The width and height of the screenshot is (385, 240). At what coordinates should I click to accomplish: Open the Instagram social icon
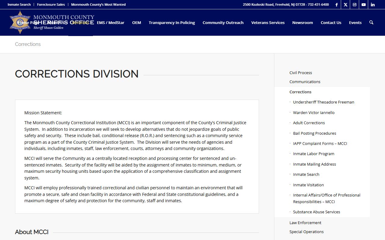coord(355,4)
